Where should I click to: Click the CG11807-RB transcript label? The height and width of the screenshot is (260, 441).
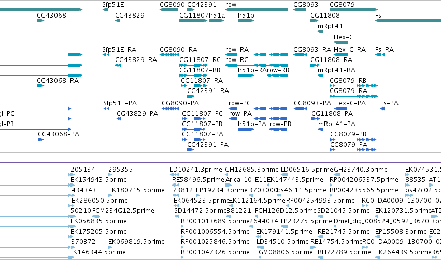[200, 70]
